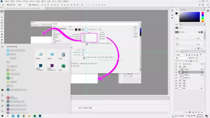Open the layer opacity dropdown arrow

tap(200, 58)
